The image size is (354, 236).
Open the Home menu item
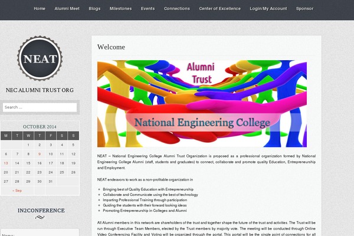coord(40,9)
